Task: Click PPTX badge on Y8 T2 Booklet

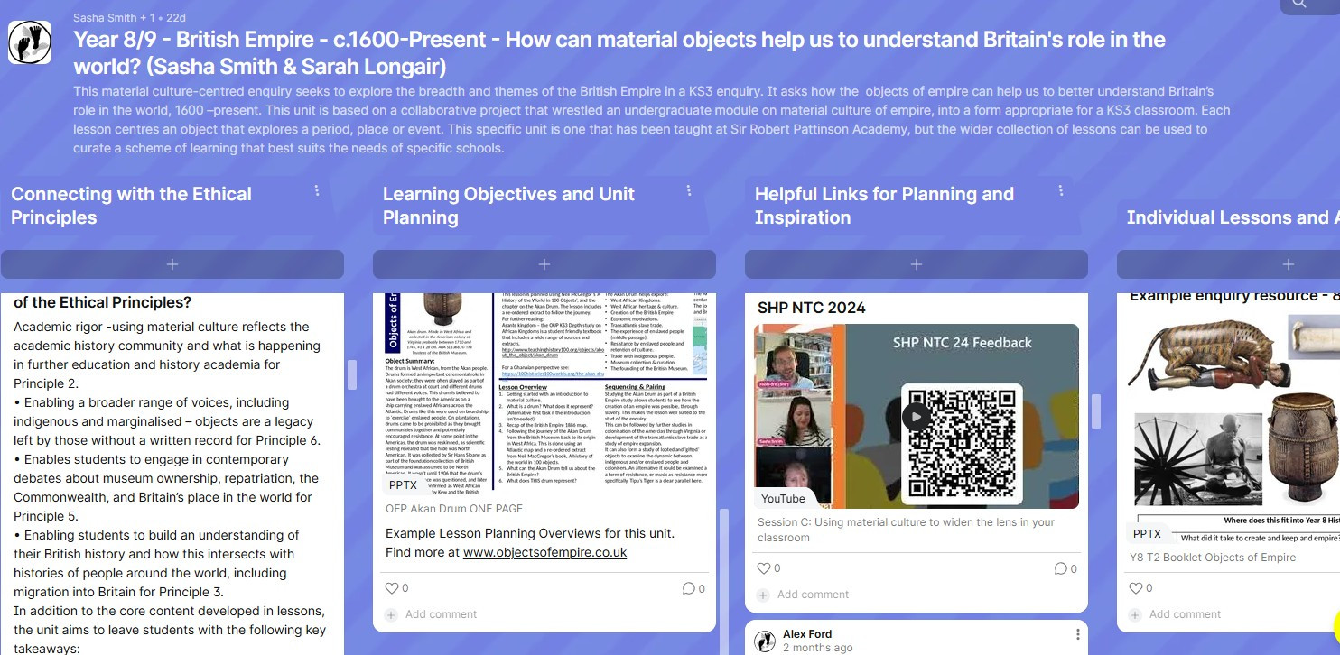Action: point(1147,534)
